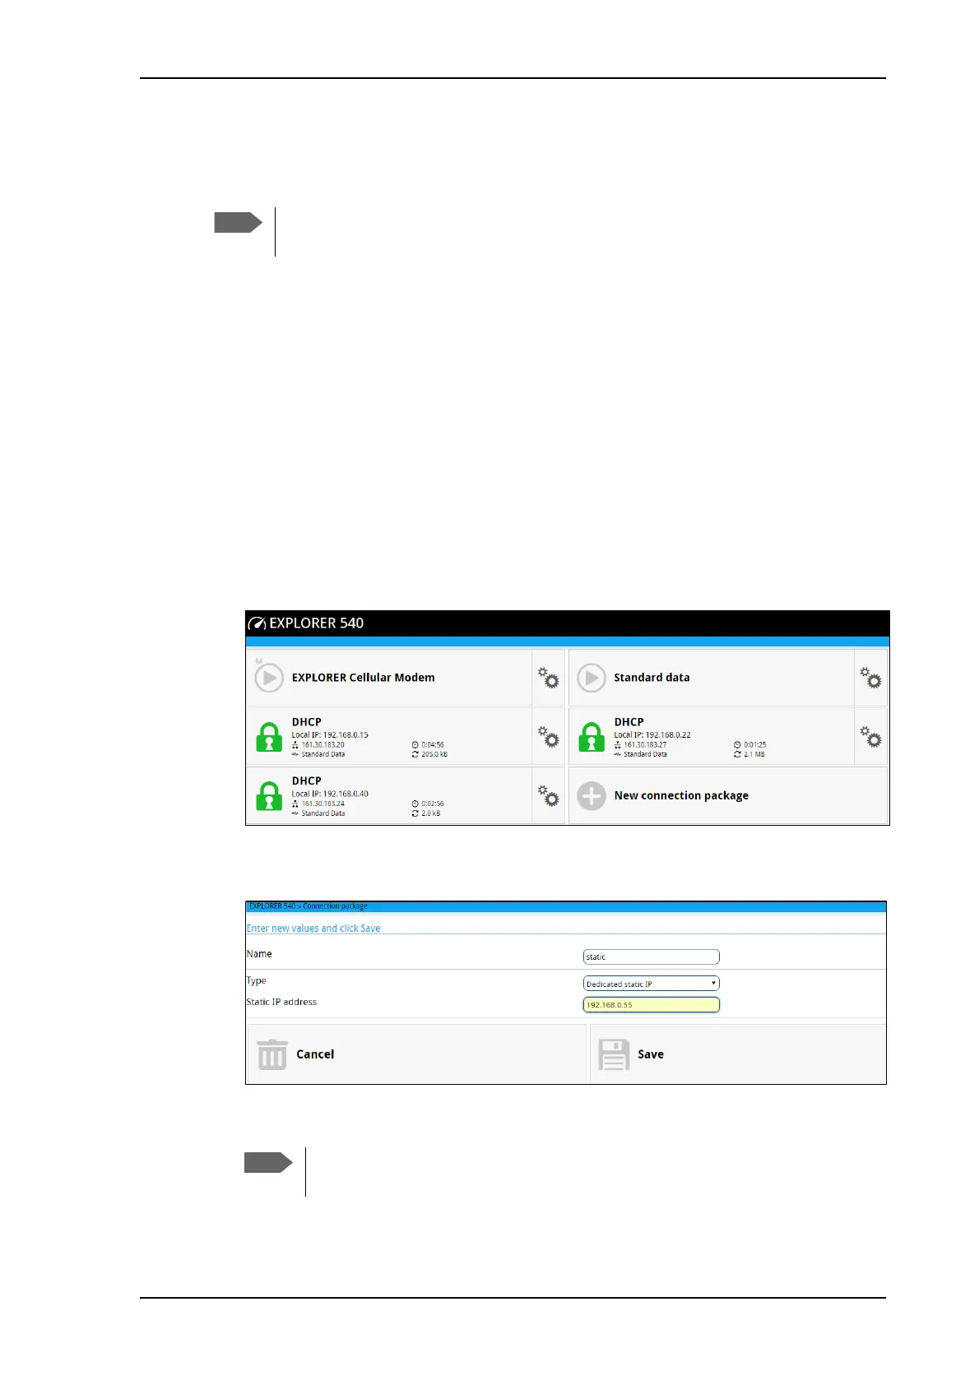
Task: Click the connection time 0:02:56
Action: [x=433, y=804]
